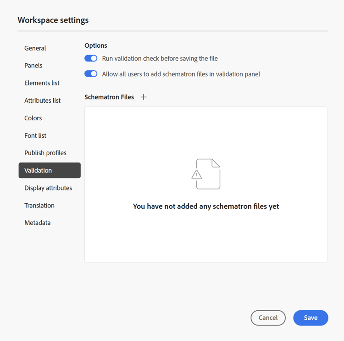Open Display attributes tab

click(48, 188)
